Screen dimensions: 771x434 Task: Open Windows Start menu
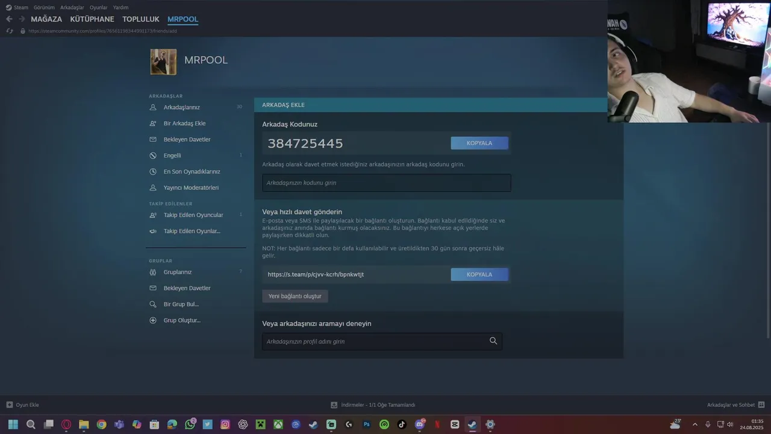pos(13,424)
